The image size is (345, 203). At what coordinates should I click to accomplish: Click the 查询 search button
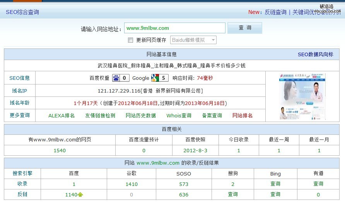click(x=245, y=28)
